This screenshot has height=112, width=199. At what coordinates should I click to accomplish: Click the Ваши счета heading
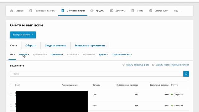coord(17,66)
